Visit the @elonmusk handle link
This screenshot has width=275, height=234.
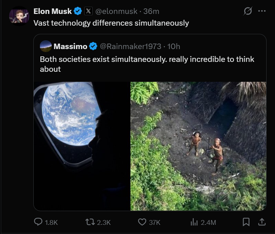click(116, 11)
